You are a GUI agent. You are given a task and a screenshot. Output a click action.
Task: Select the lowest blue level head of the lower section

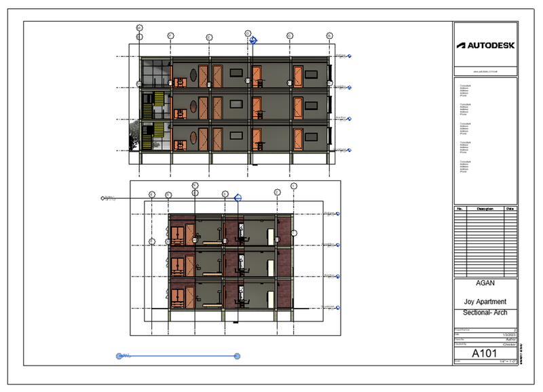tap(337, 308)
